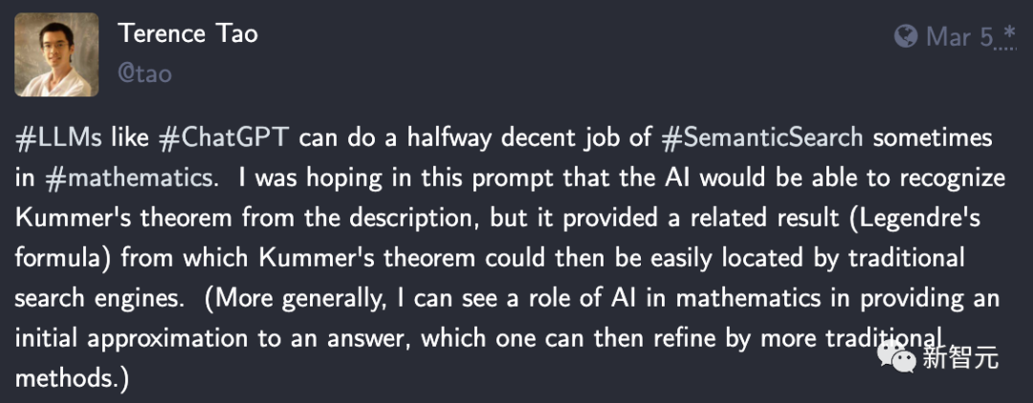This screenshot has width=1033, height=403.
Task: Select the #SemanticSearch hashtag
Action: tap(762, 137)
